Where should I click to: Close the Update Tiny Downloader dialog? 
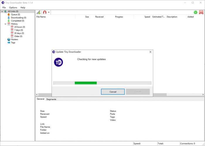tap(150, 52)
